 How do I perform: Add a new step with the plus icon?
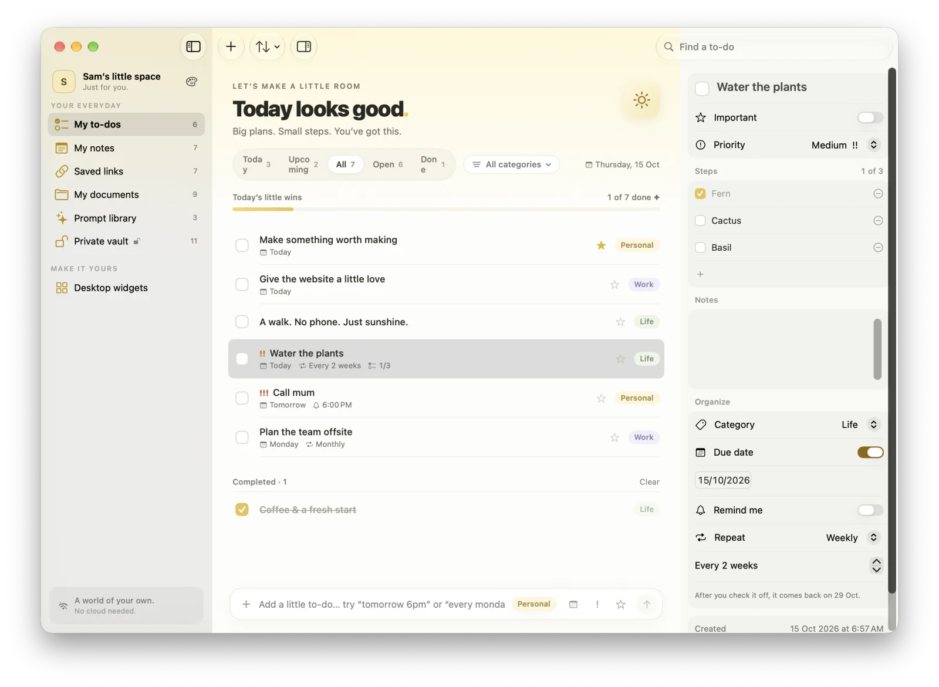click(700, 274)
